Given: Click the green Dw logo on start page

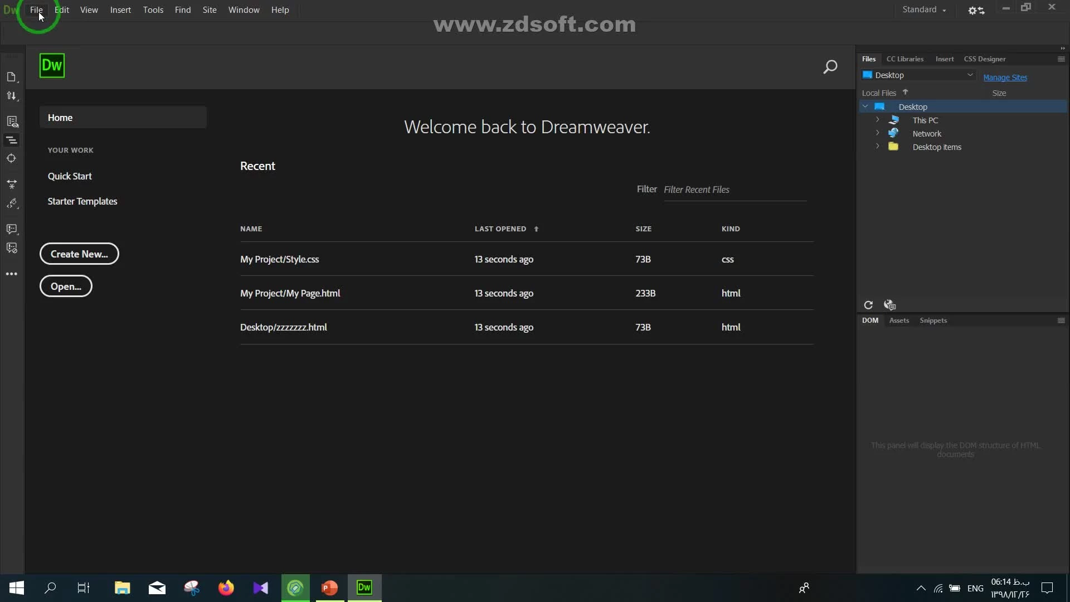Looking at the screenshot, I should click(52, 66).
